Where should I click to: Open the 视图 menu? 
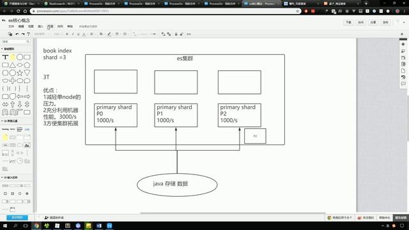tap(31, 26)
